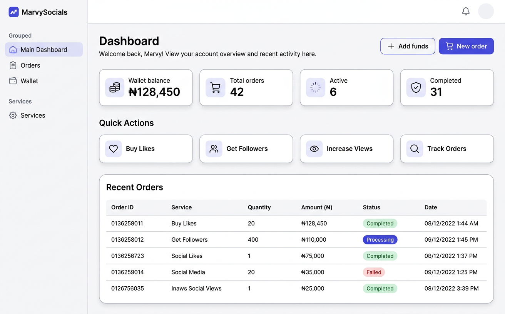
Task: Click the Processing status badge
Action: point(380,240)
